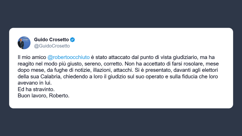Click the opening words "Il mio amico"
The width and height of the screenshot is (242, 136).
(x=32, y=57)
